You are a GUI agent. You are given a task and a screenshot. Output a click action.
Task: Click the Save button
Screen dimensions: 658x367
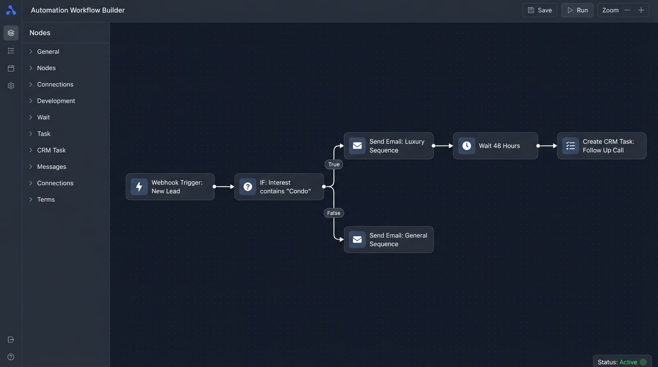pos(539,10)
